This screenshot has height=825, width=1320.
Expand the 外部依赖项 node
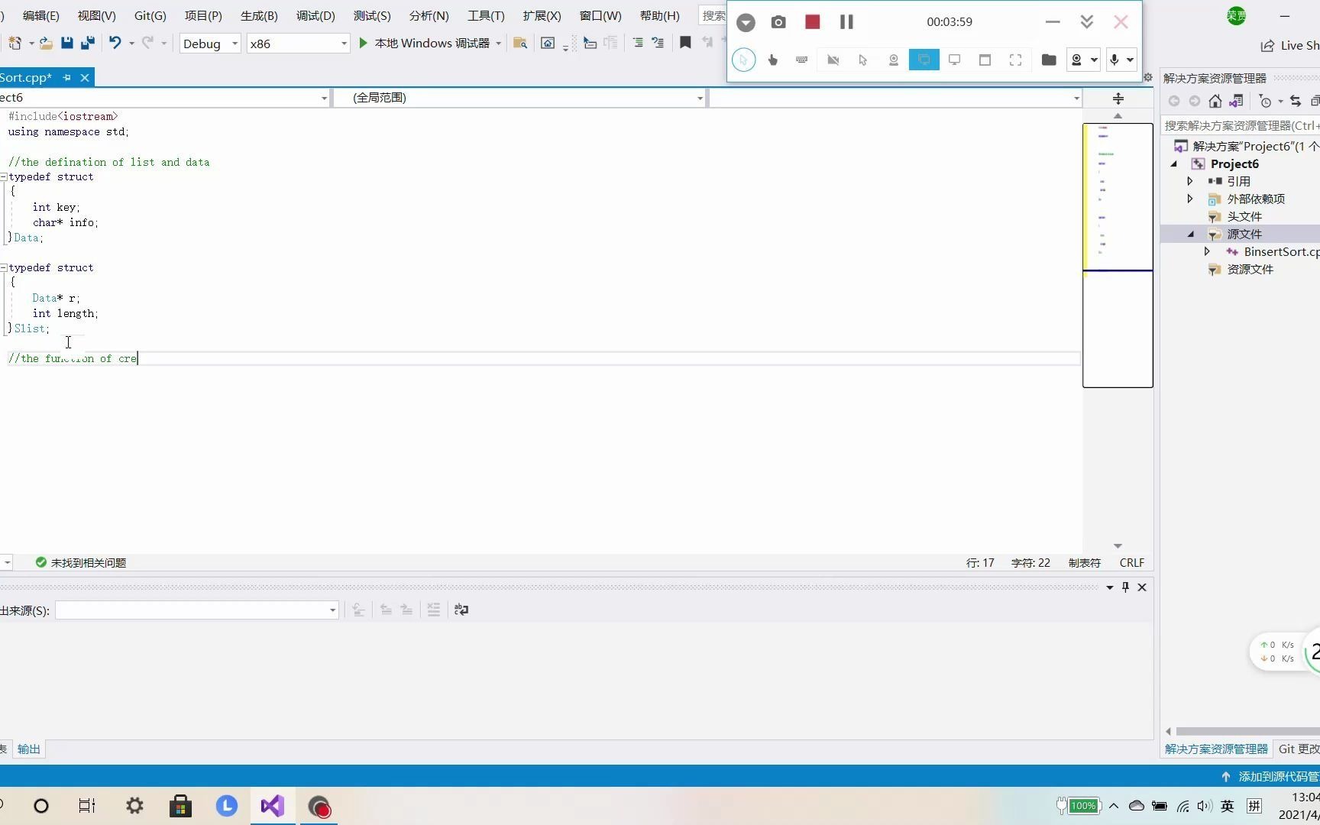1189,199
